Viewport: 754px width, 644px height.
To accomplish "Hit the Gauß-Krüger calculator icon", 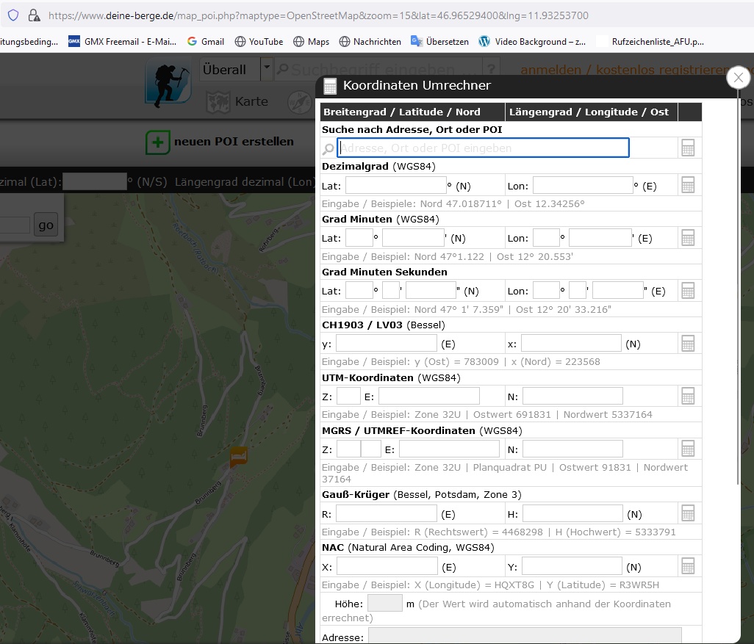I will [x=688, y=513].
